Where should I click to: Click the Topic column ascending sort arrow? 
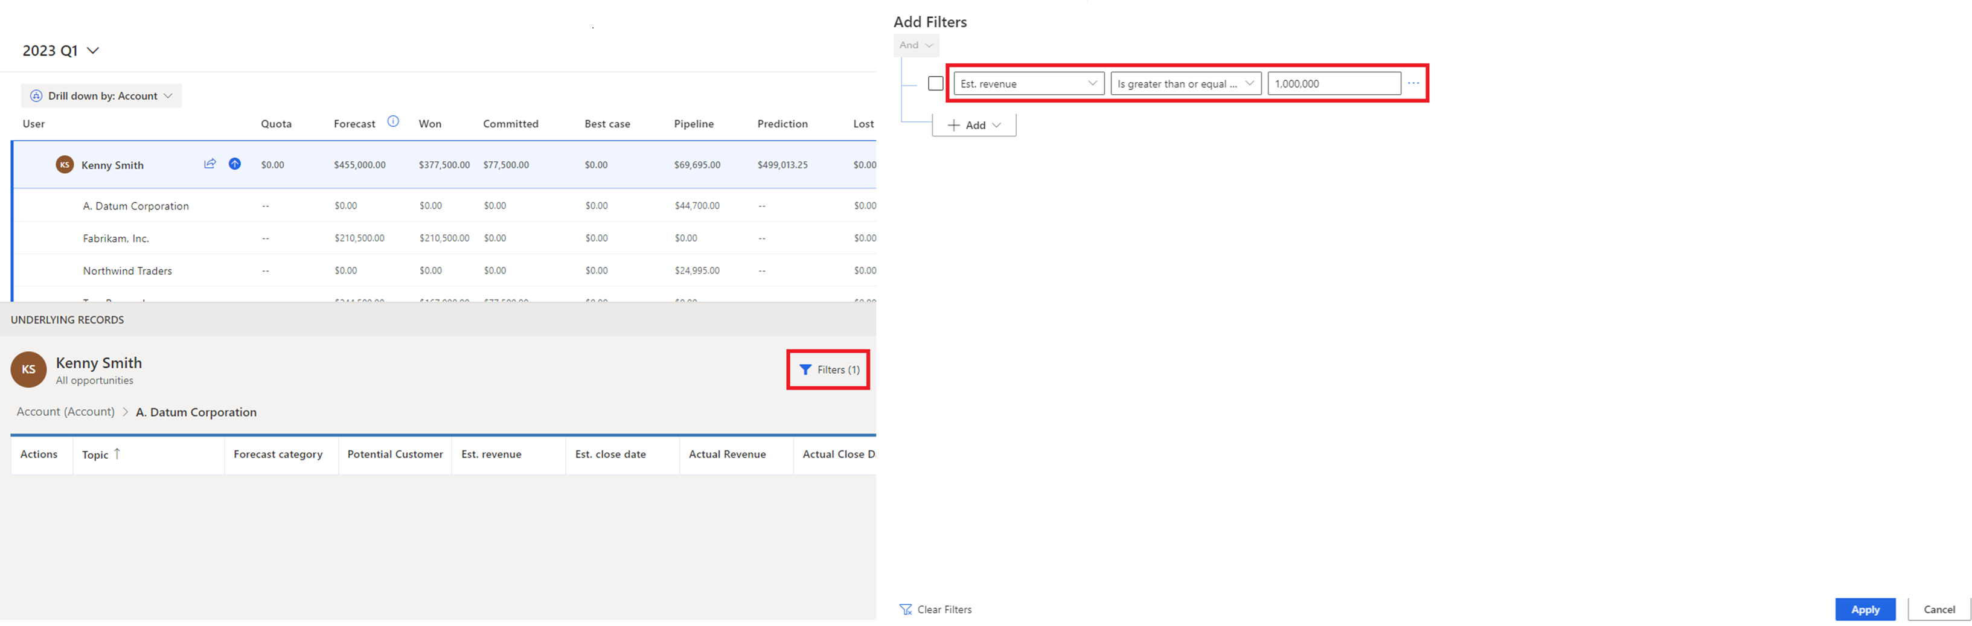coord(117,454)
